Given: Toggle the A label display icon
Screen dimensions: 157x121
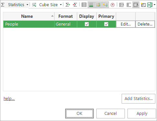Looking at the screenshot, I should pyautogui.click(x=136, y=5).
